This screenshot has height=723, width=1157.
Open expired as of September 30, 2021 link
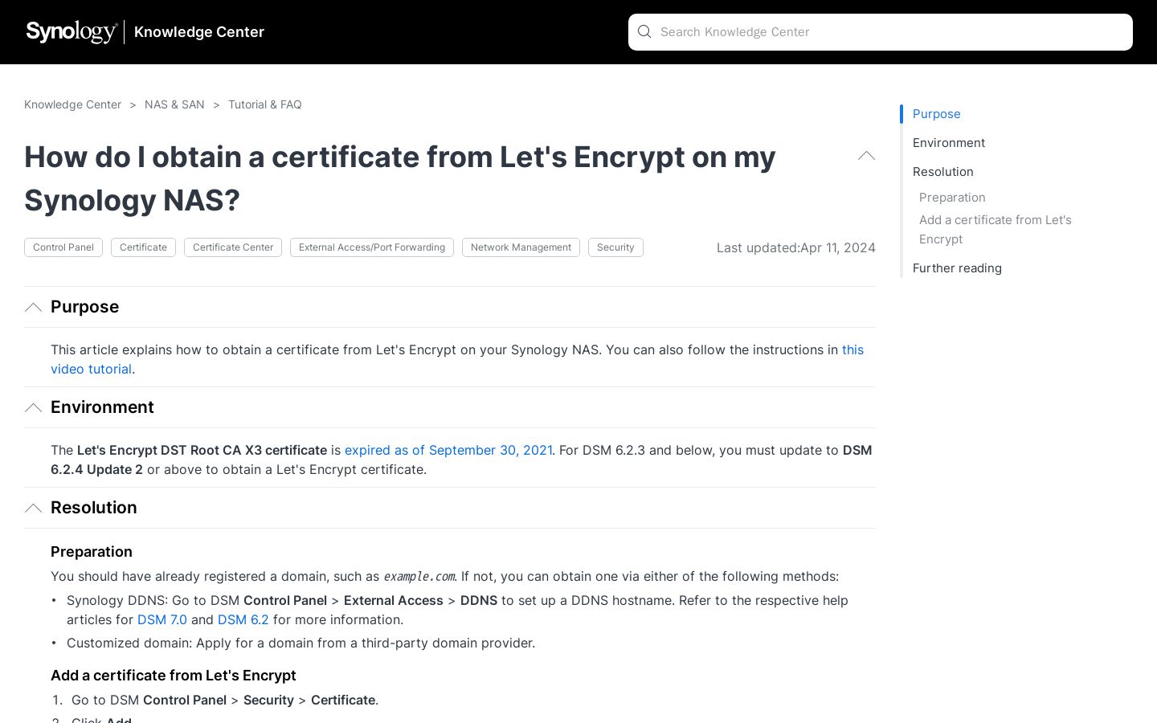(x=448, y=451)
